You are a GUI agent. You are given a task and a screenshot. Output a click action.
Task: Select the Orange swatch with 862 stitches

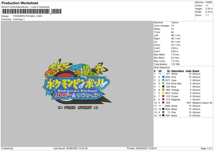[x=163, y=90]
